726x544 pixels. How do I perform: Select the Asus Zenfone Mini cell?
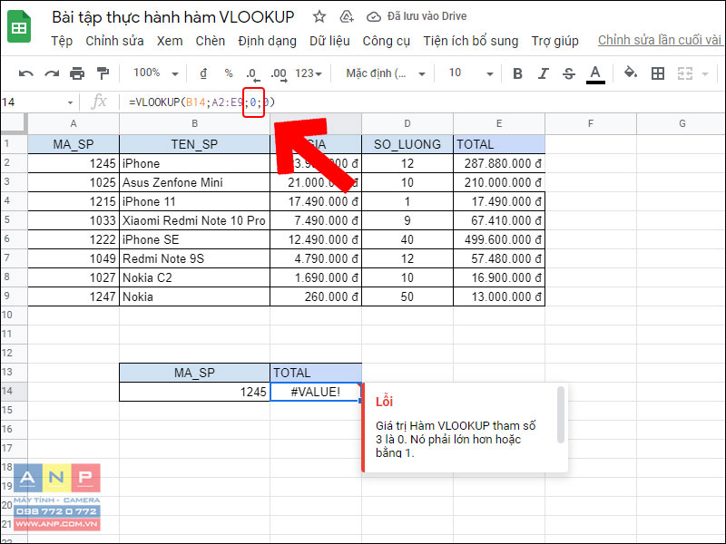pyautogui.click(x=194, y=183)
